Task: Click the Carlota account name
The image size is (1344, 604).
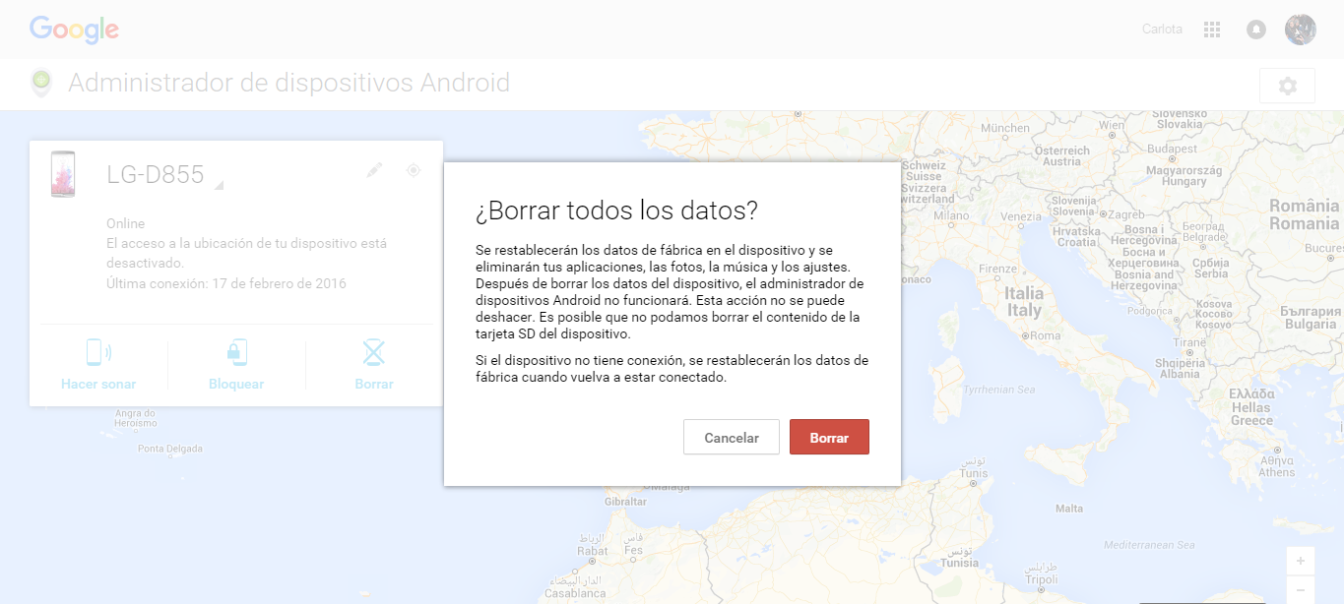Action: point(1162,30)
